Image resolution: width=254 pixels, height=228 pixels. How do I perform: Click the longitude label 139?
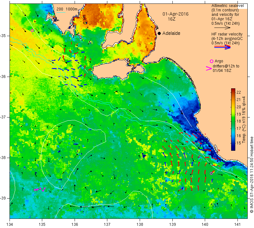(x=172, y=224)
